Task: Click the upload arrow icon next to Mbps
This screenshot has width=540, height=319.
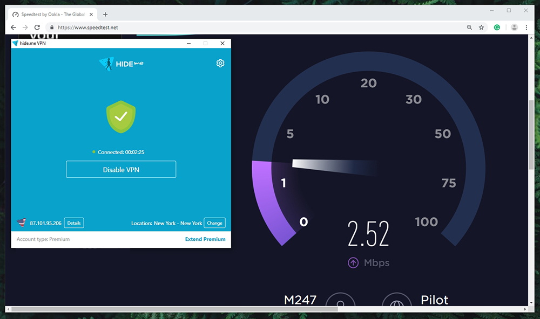Action: (x=353, y=262)
